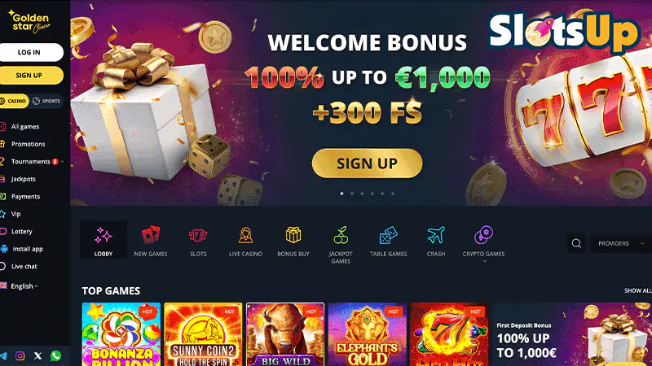Select the last banner carousel dot

[x=393, y=194]
